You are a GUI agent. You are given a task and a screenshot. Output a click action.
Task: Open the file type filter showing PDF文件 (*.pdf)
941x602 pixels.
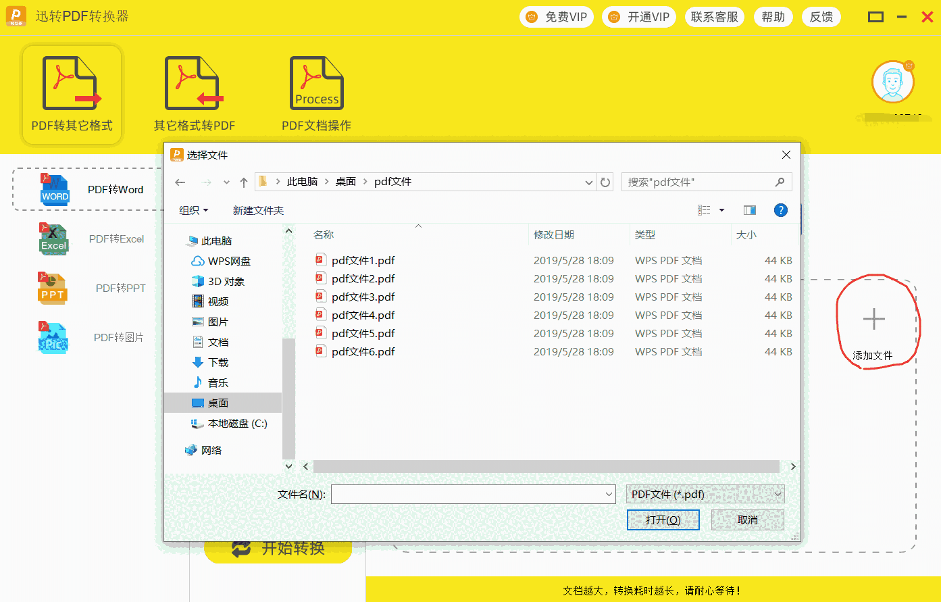pos(705,494)
